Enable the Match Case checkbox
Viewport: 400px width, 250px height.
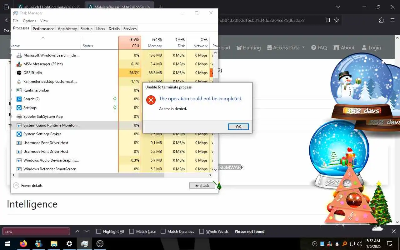132,231
